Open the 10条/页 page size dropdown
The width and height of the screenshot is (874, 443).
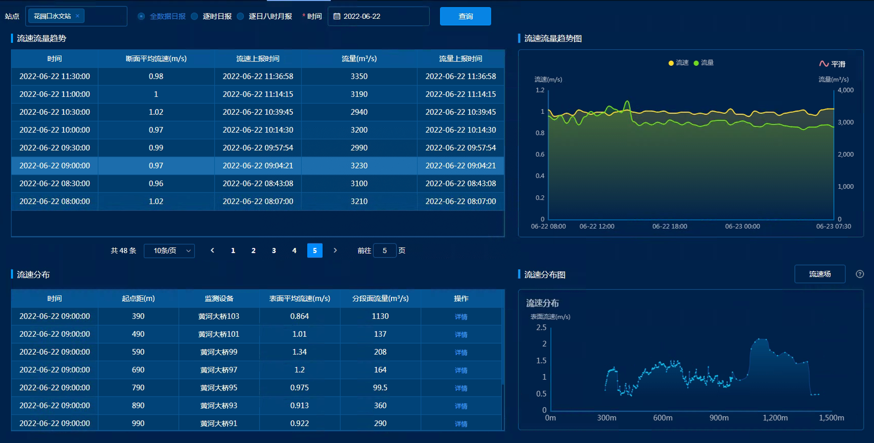pos(169,251)
